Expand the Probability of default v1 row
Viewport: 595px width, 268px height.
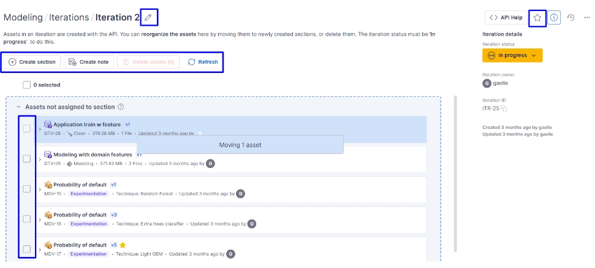tap(40, 189)
